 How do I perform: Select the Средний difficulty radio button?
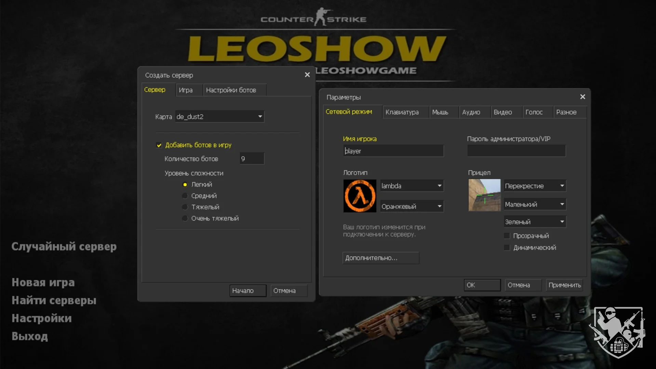185,196
